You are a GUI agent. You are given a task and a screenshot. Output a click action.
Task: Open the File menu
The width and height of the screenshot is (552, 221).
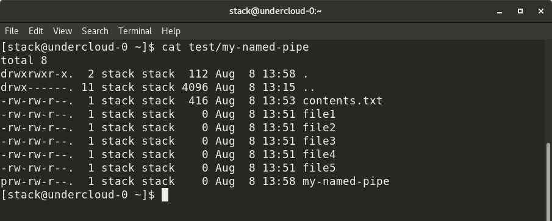click(12, 31)
